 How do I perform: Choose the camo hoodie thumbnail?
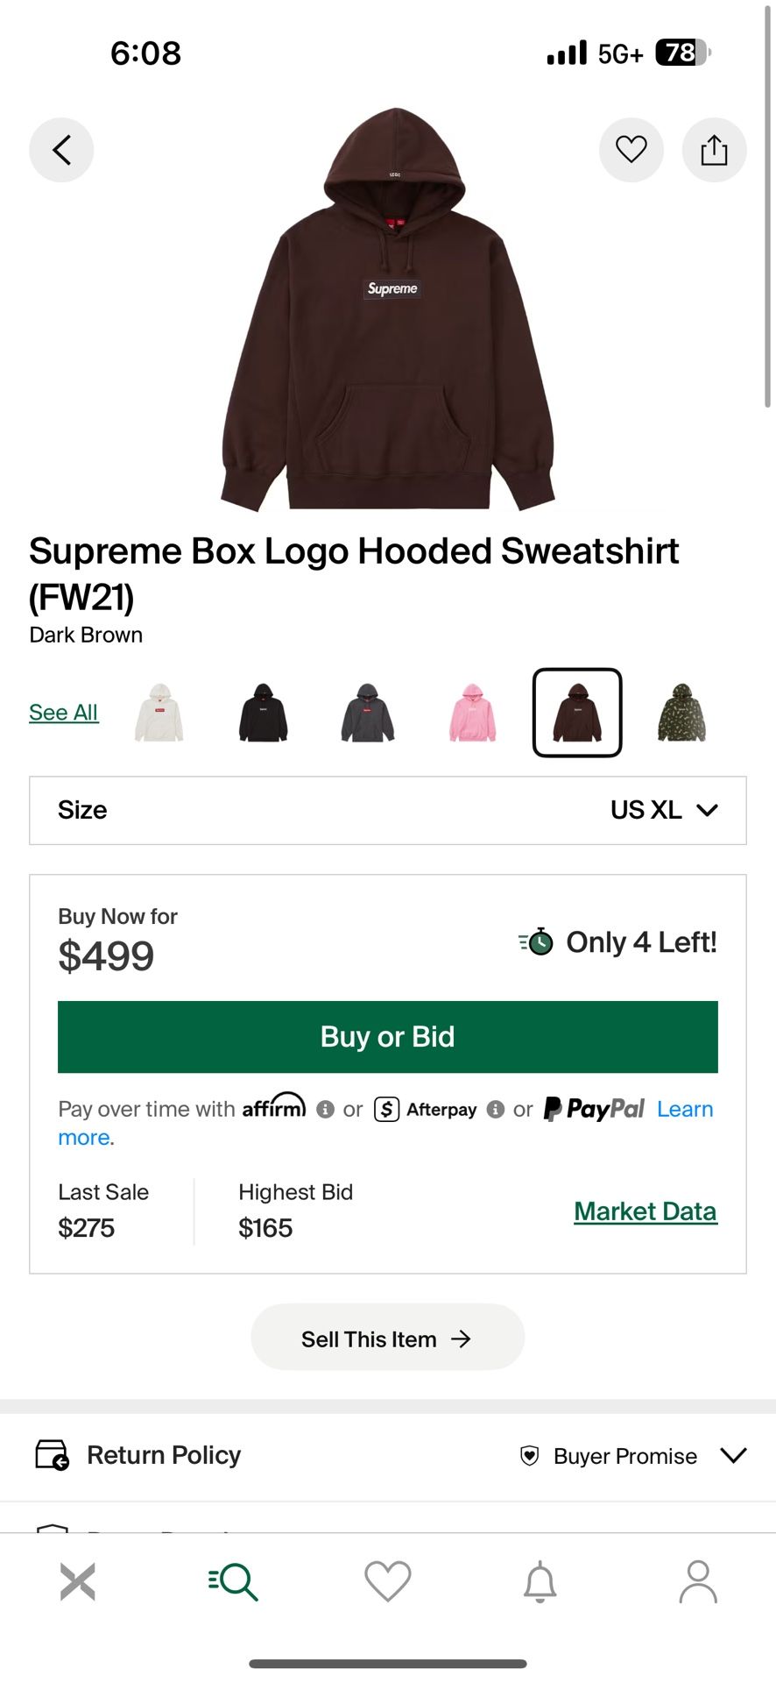pos(681,713)
